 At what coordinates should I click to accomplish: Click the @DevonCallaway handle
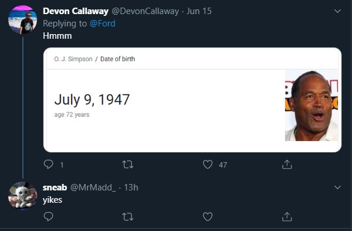145,11
